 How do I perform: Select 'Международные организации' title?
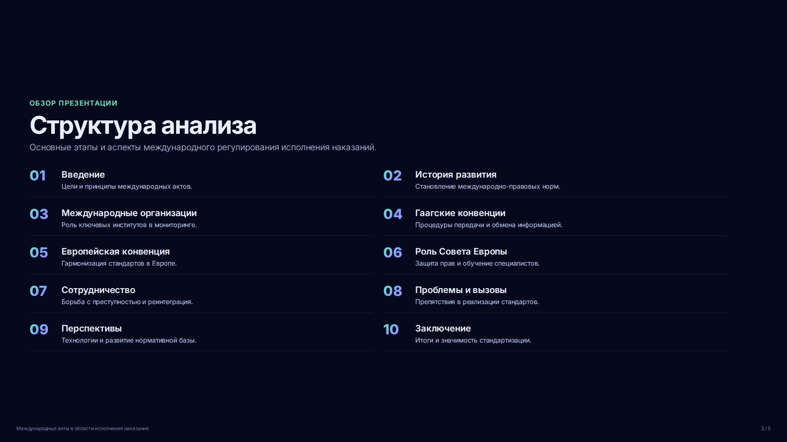[x=129, y=213]
